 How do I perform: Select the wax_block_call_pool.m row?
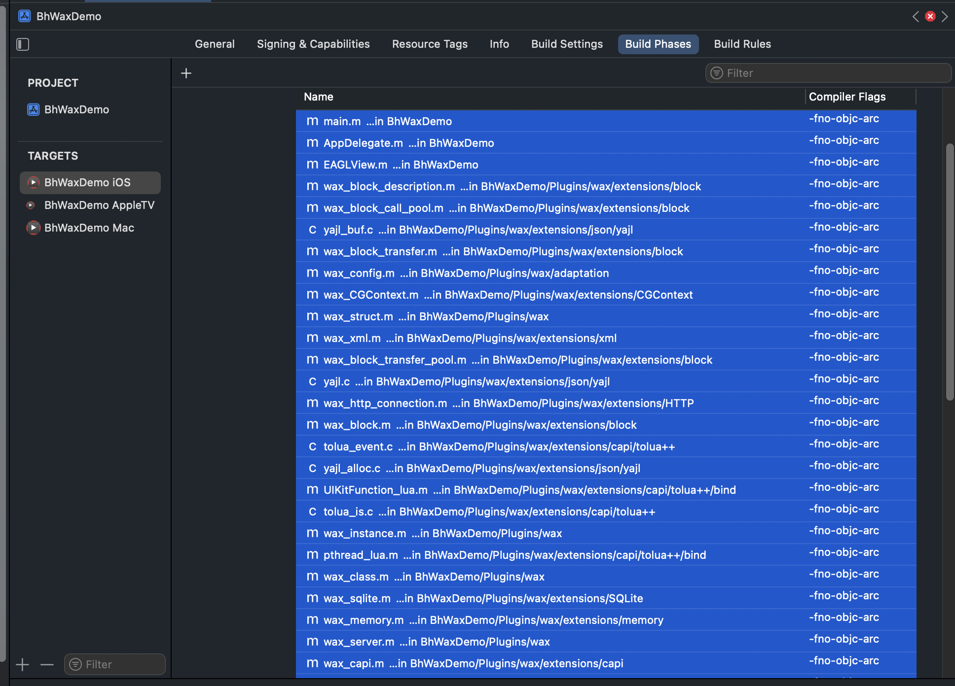pos(606,208)
